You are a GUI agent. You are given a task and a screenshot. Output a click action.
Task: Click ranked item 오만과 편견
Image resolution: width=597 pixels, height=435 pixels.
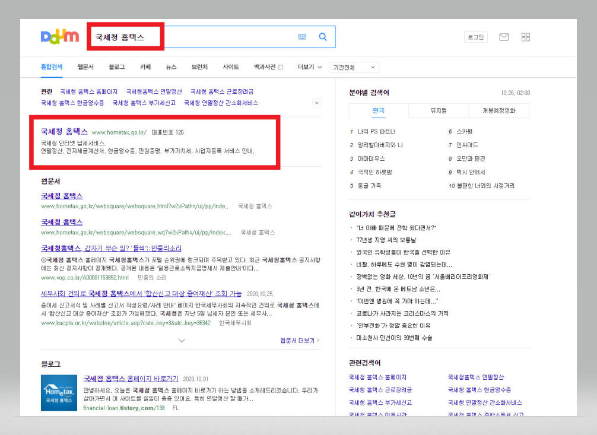pos(471,158)
